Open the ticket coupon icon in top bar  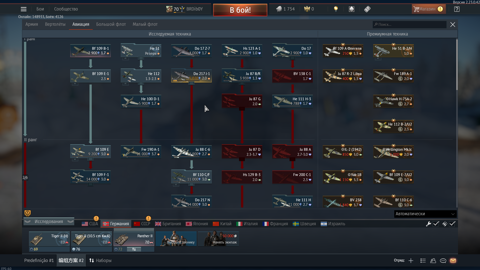click(367, 9)
